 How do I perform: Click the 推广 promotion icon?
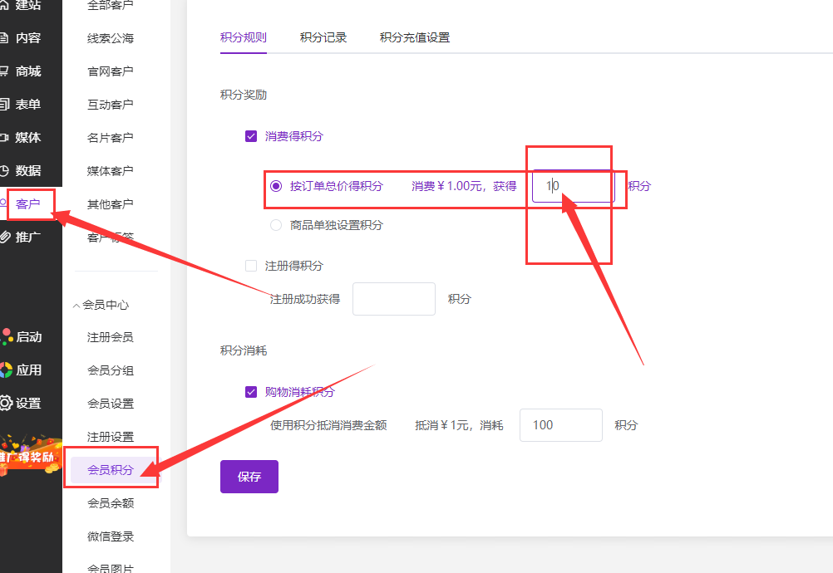point(5,238)
